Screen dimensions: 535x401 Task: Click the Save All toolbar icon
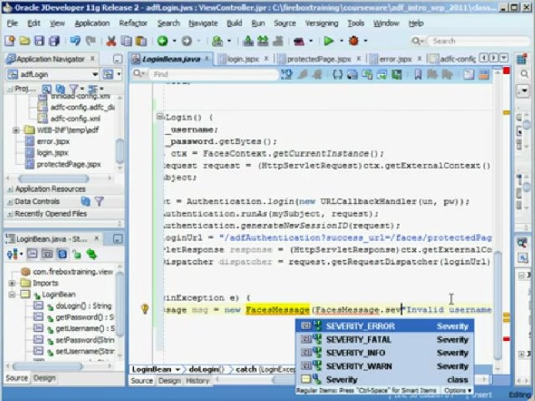pyautogui.click(x=54, y=41)
